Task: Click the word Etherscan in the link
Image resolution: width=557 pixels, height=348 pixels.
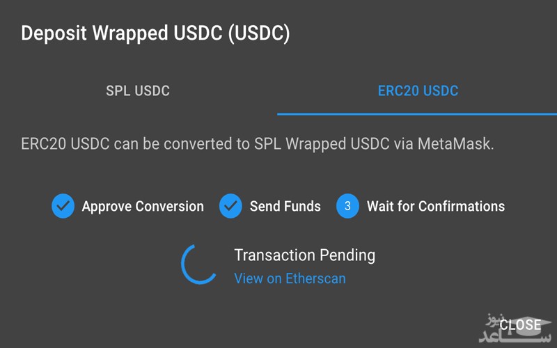Action: [x=316, y=278]
